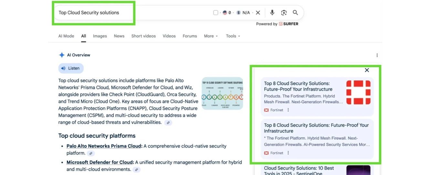
Task: Open the Videos tab
Action: [169, 36]
